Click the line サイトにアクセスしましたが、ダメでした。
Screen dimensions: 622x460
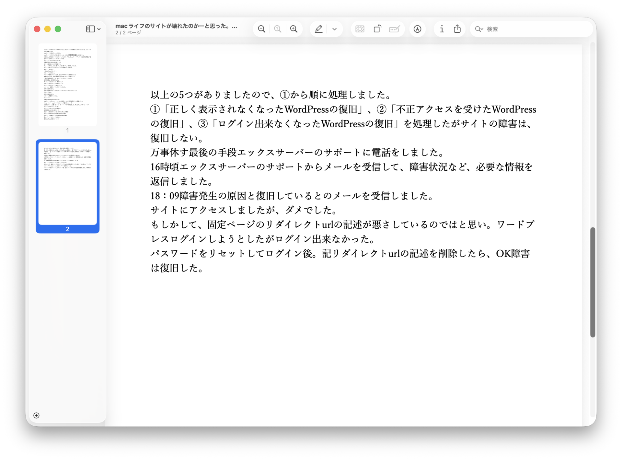point(245,210)
